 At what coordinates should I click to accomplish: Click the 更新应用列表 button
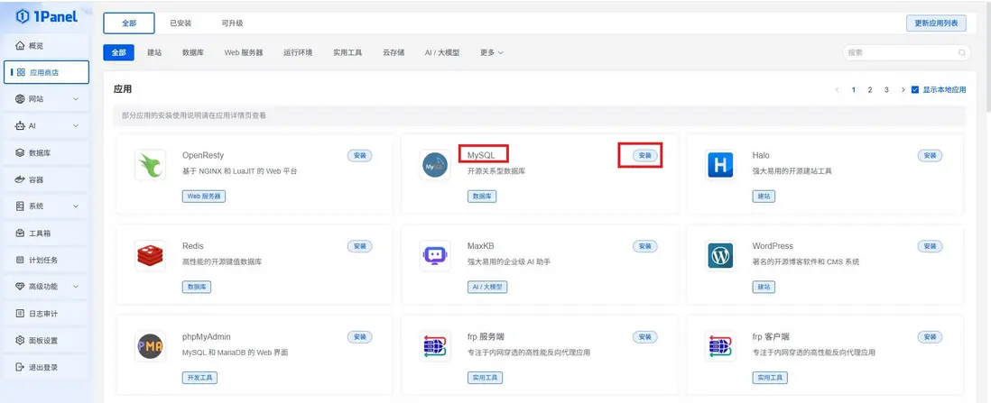[x=936, y=23]
